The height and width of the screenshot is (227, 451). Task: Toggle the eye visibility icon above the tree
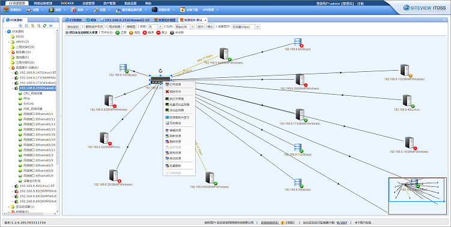pyautogui.click(x=51, y=26)
